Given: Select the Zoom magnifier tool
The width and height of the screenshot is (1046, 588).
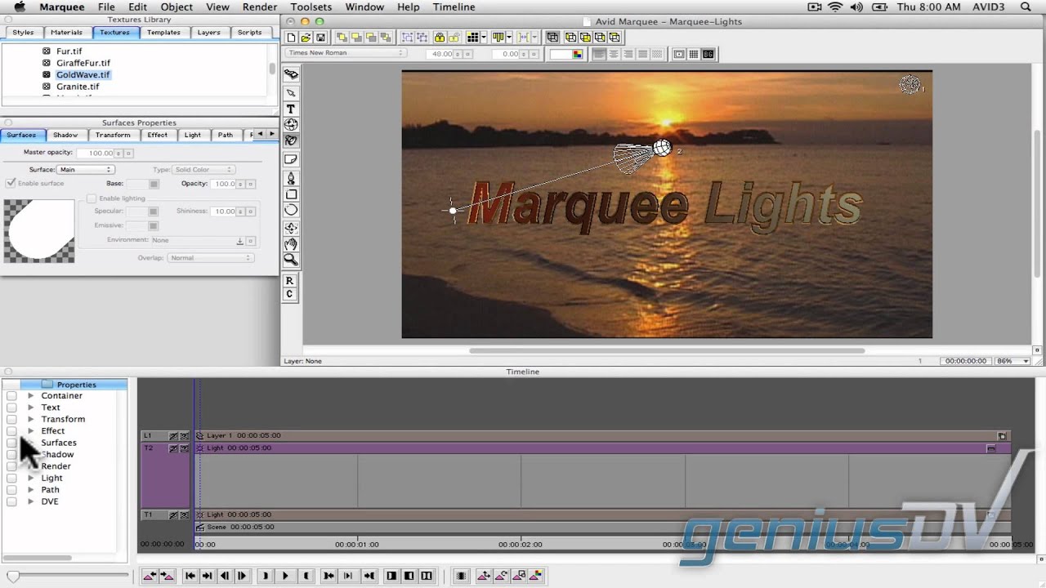Looking at the screenshot, I should (290, 260).
